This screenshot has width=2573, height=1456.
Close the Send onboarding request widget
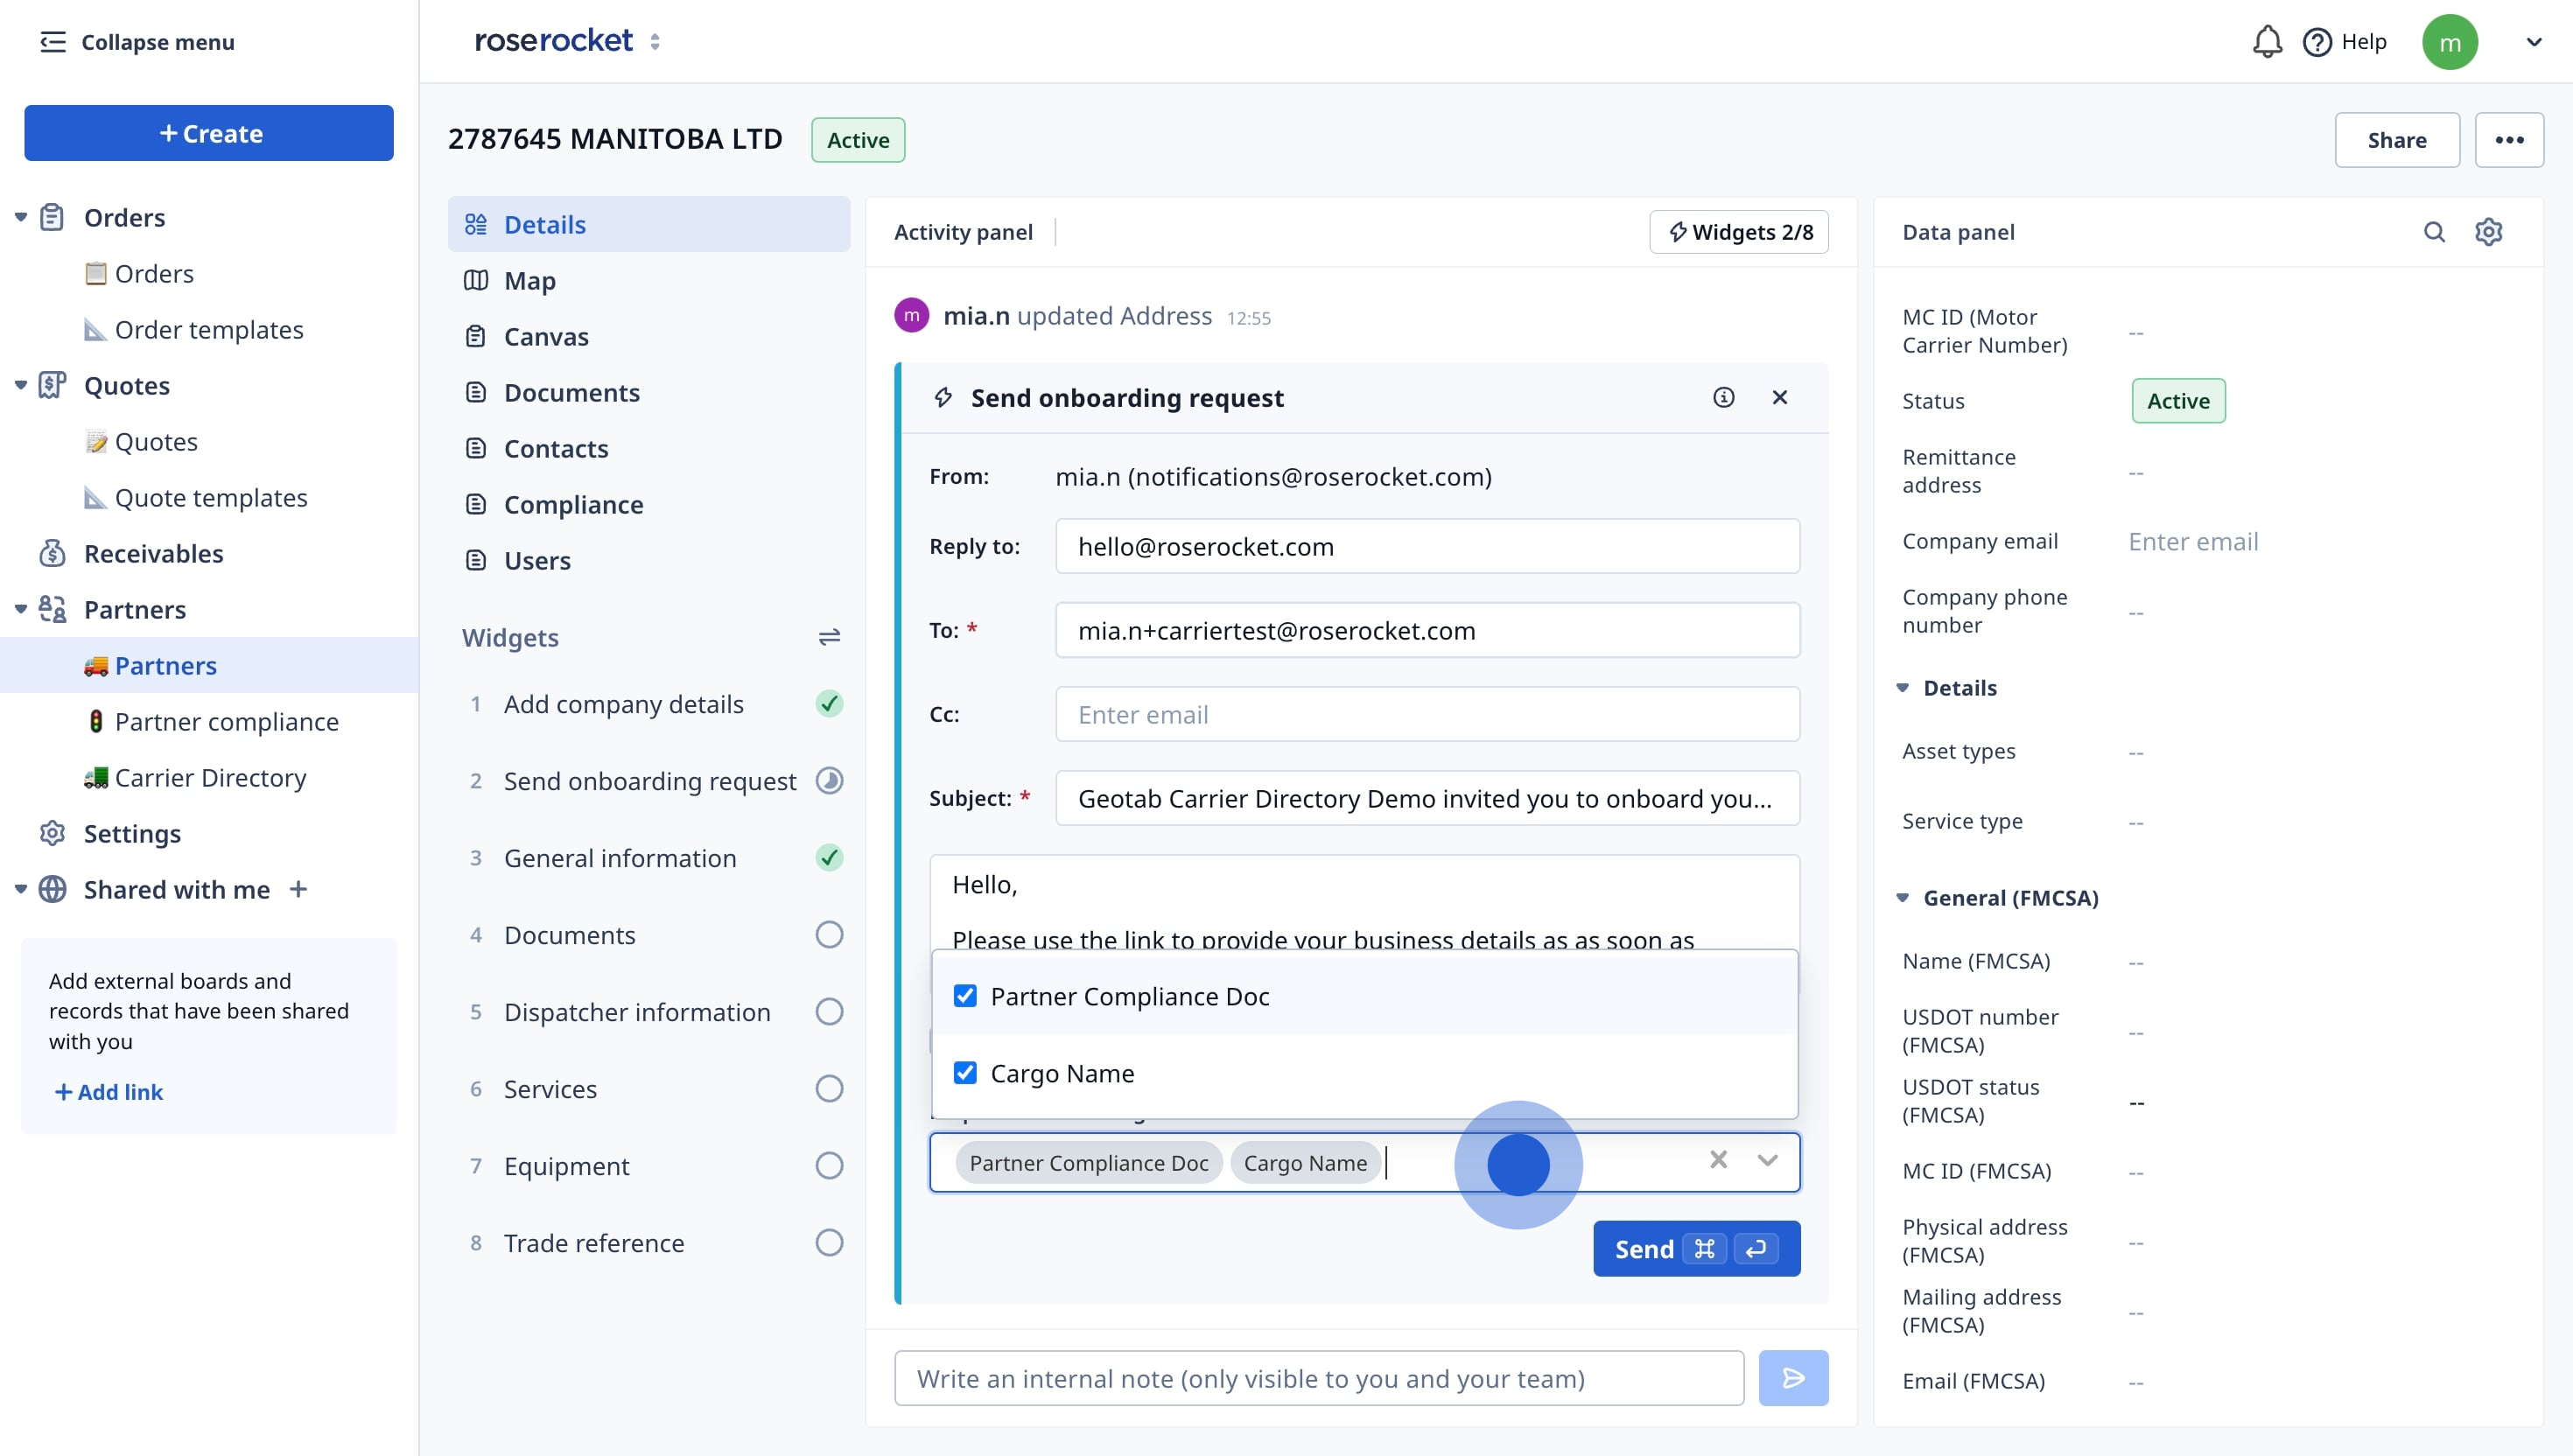(x=1779, y=398)
